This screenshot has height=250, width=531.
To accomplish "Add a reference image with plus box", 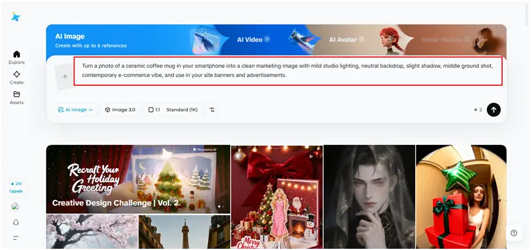I will (x=64, y=76).
